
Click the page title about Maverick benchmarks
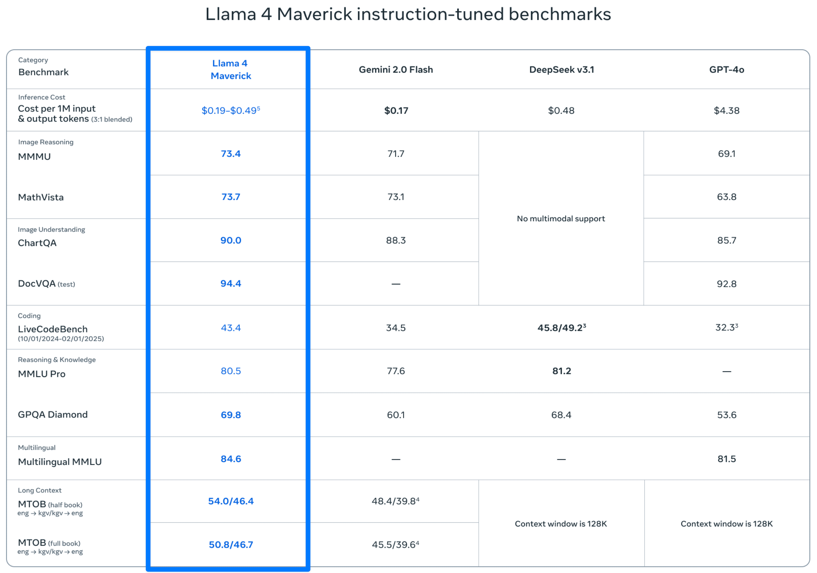408,15
